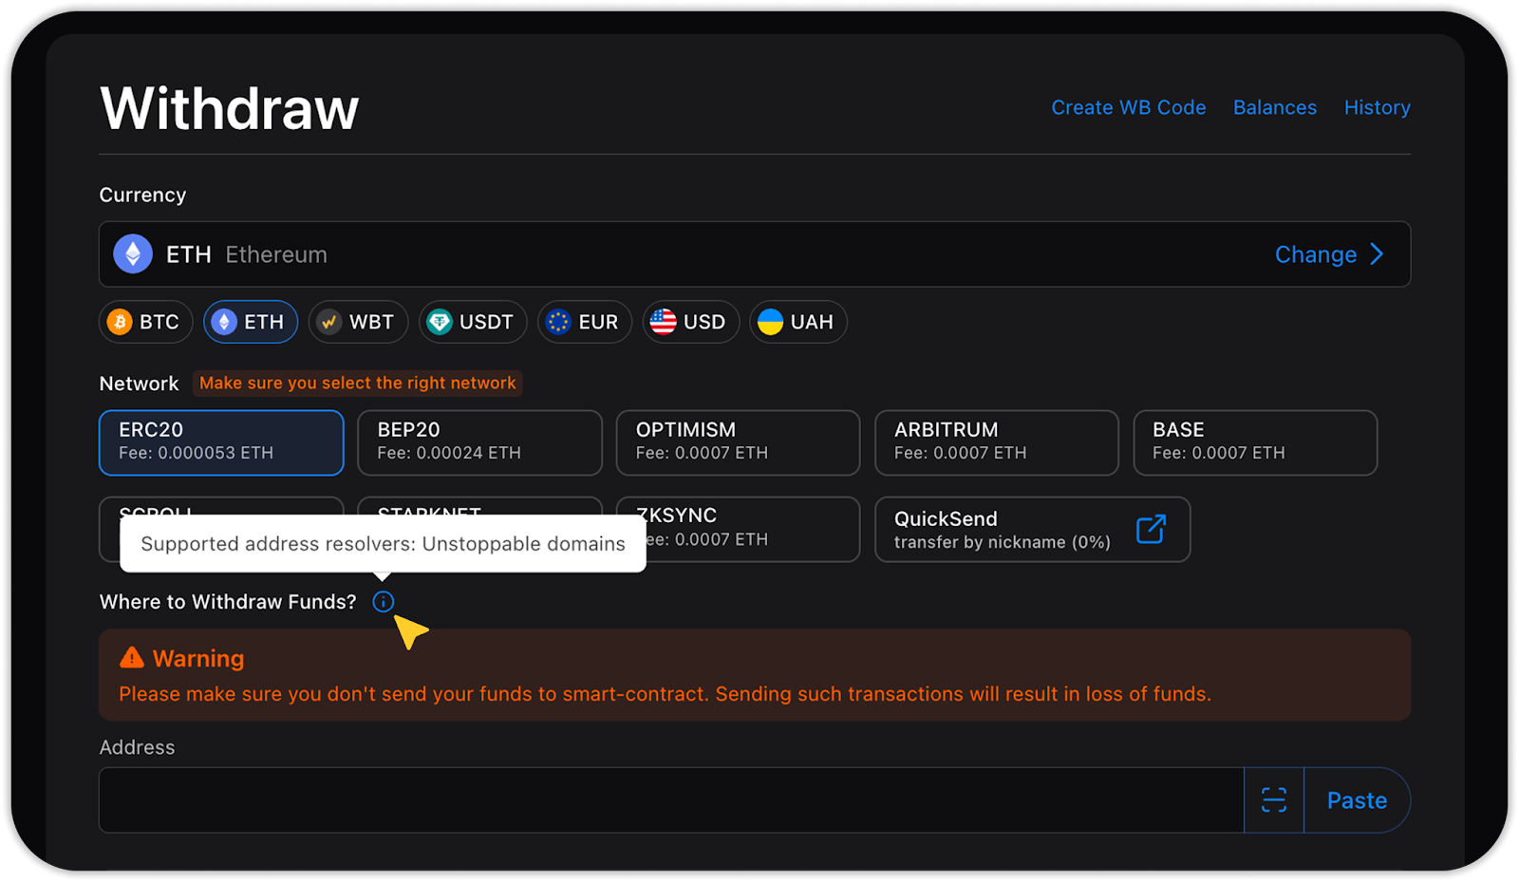Select ERC20 network option
1519x882 pixels.
221,442
